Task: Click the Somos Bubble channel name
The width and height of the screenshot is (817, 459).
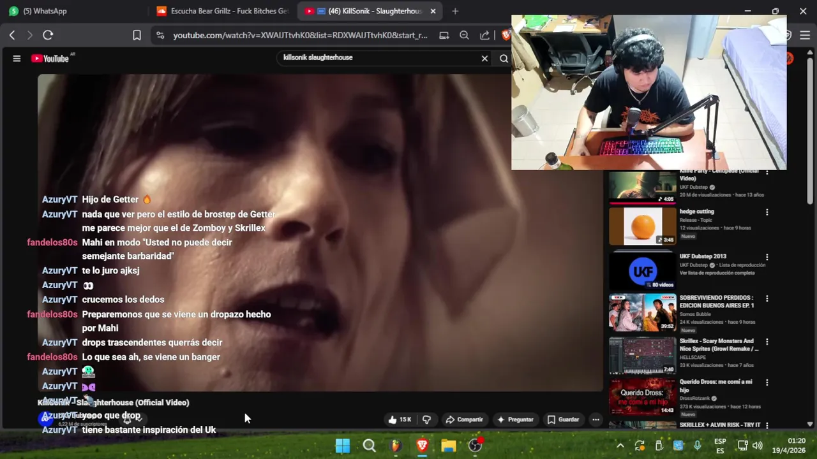Action: (696, 314)
